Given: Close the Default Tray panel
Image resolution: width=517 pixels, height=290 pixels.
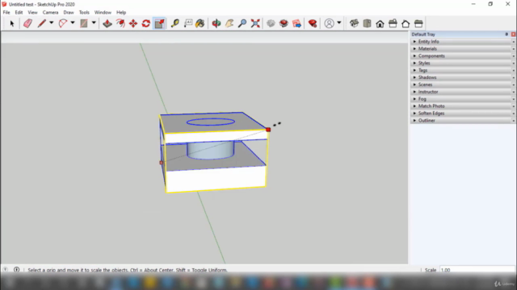Looking at the screenshot, I should click(514, 34).
